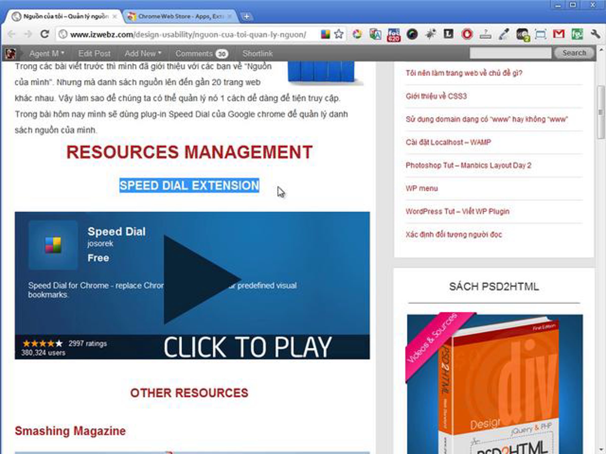Open the "Cài đặt Localhost – WAMP" link
This screenshot has height=454, width=606.
coord(448,142)
